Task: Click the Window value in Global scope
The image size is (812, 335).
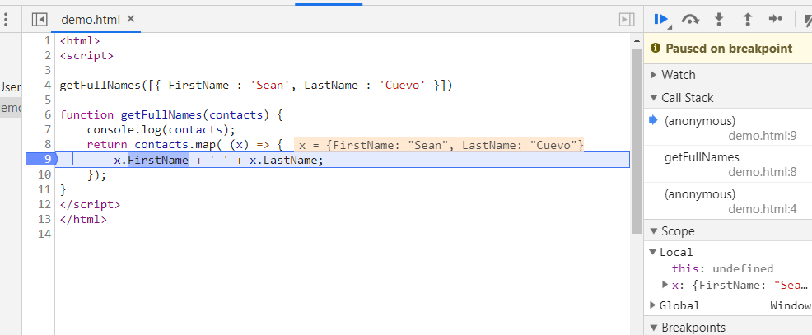Action: coord(791,305)
